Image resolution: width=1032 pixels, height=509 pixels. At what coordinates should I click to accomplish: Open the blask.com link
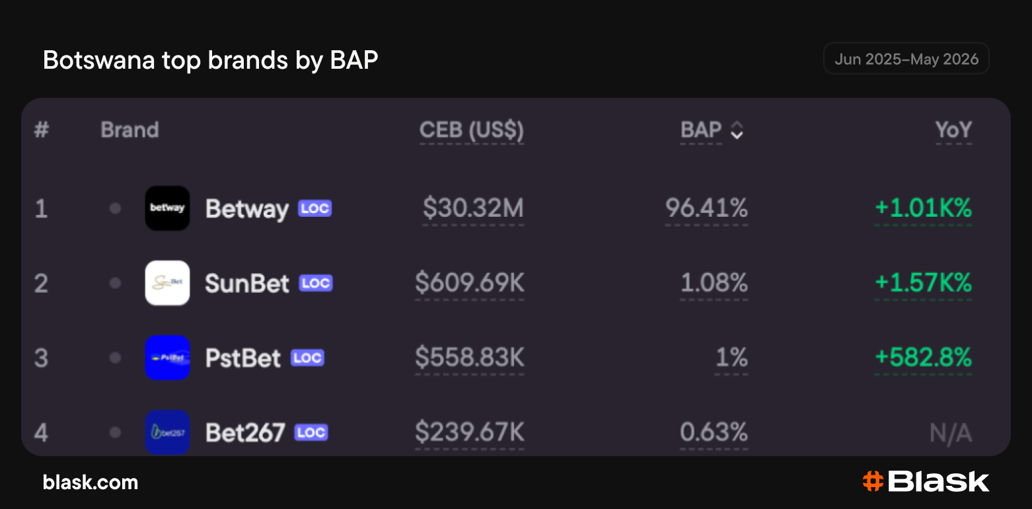91,482
